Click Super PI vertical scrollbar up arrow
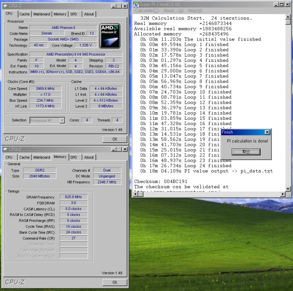The height and width of the screenshot is (291, 293). 288,17
